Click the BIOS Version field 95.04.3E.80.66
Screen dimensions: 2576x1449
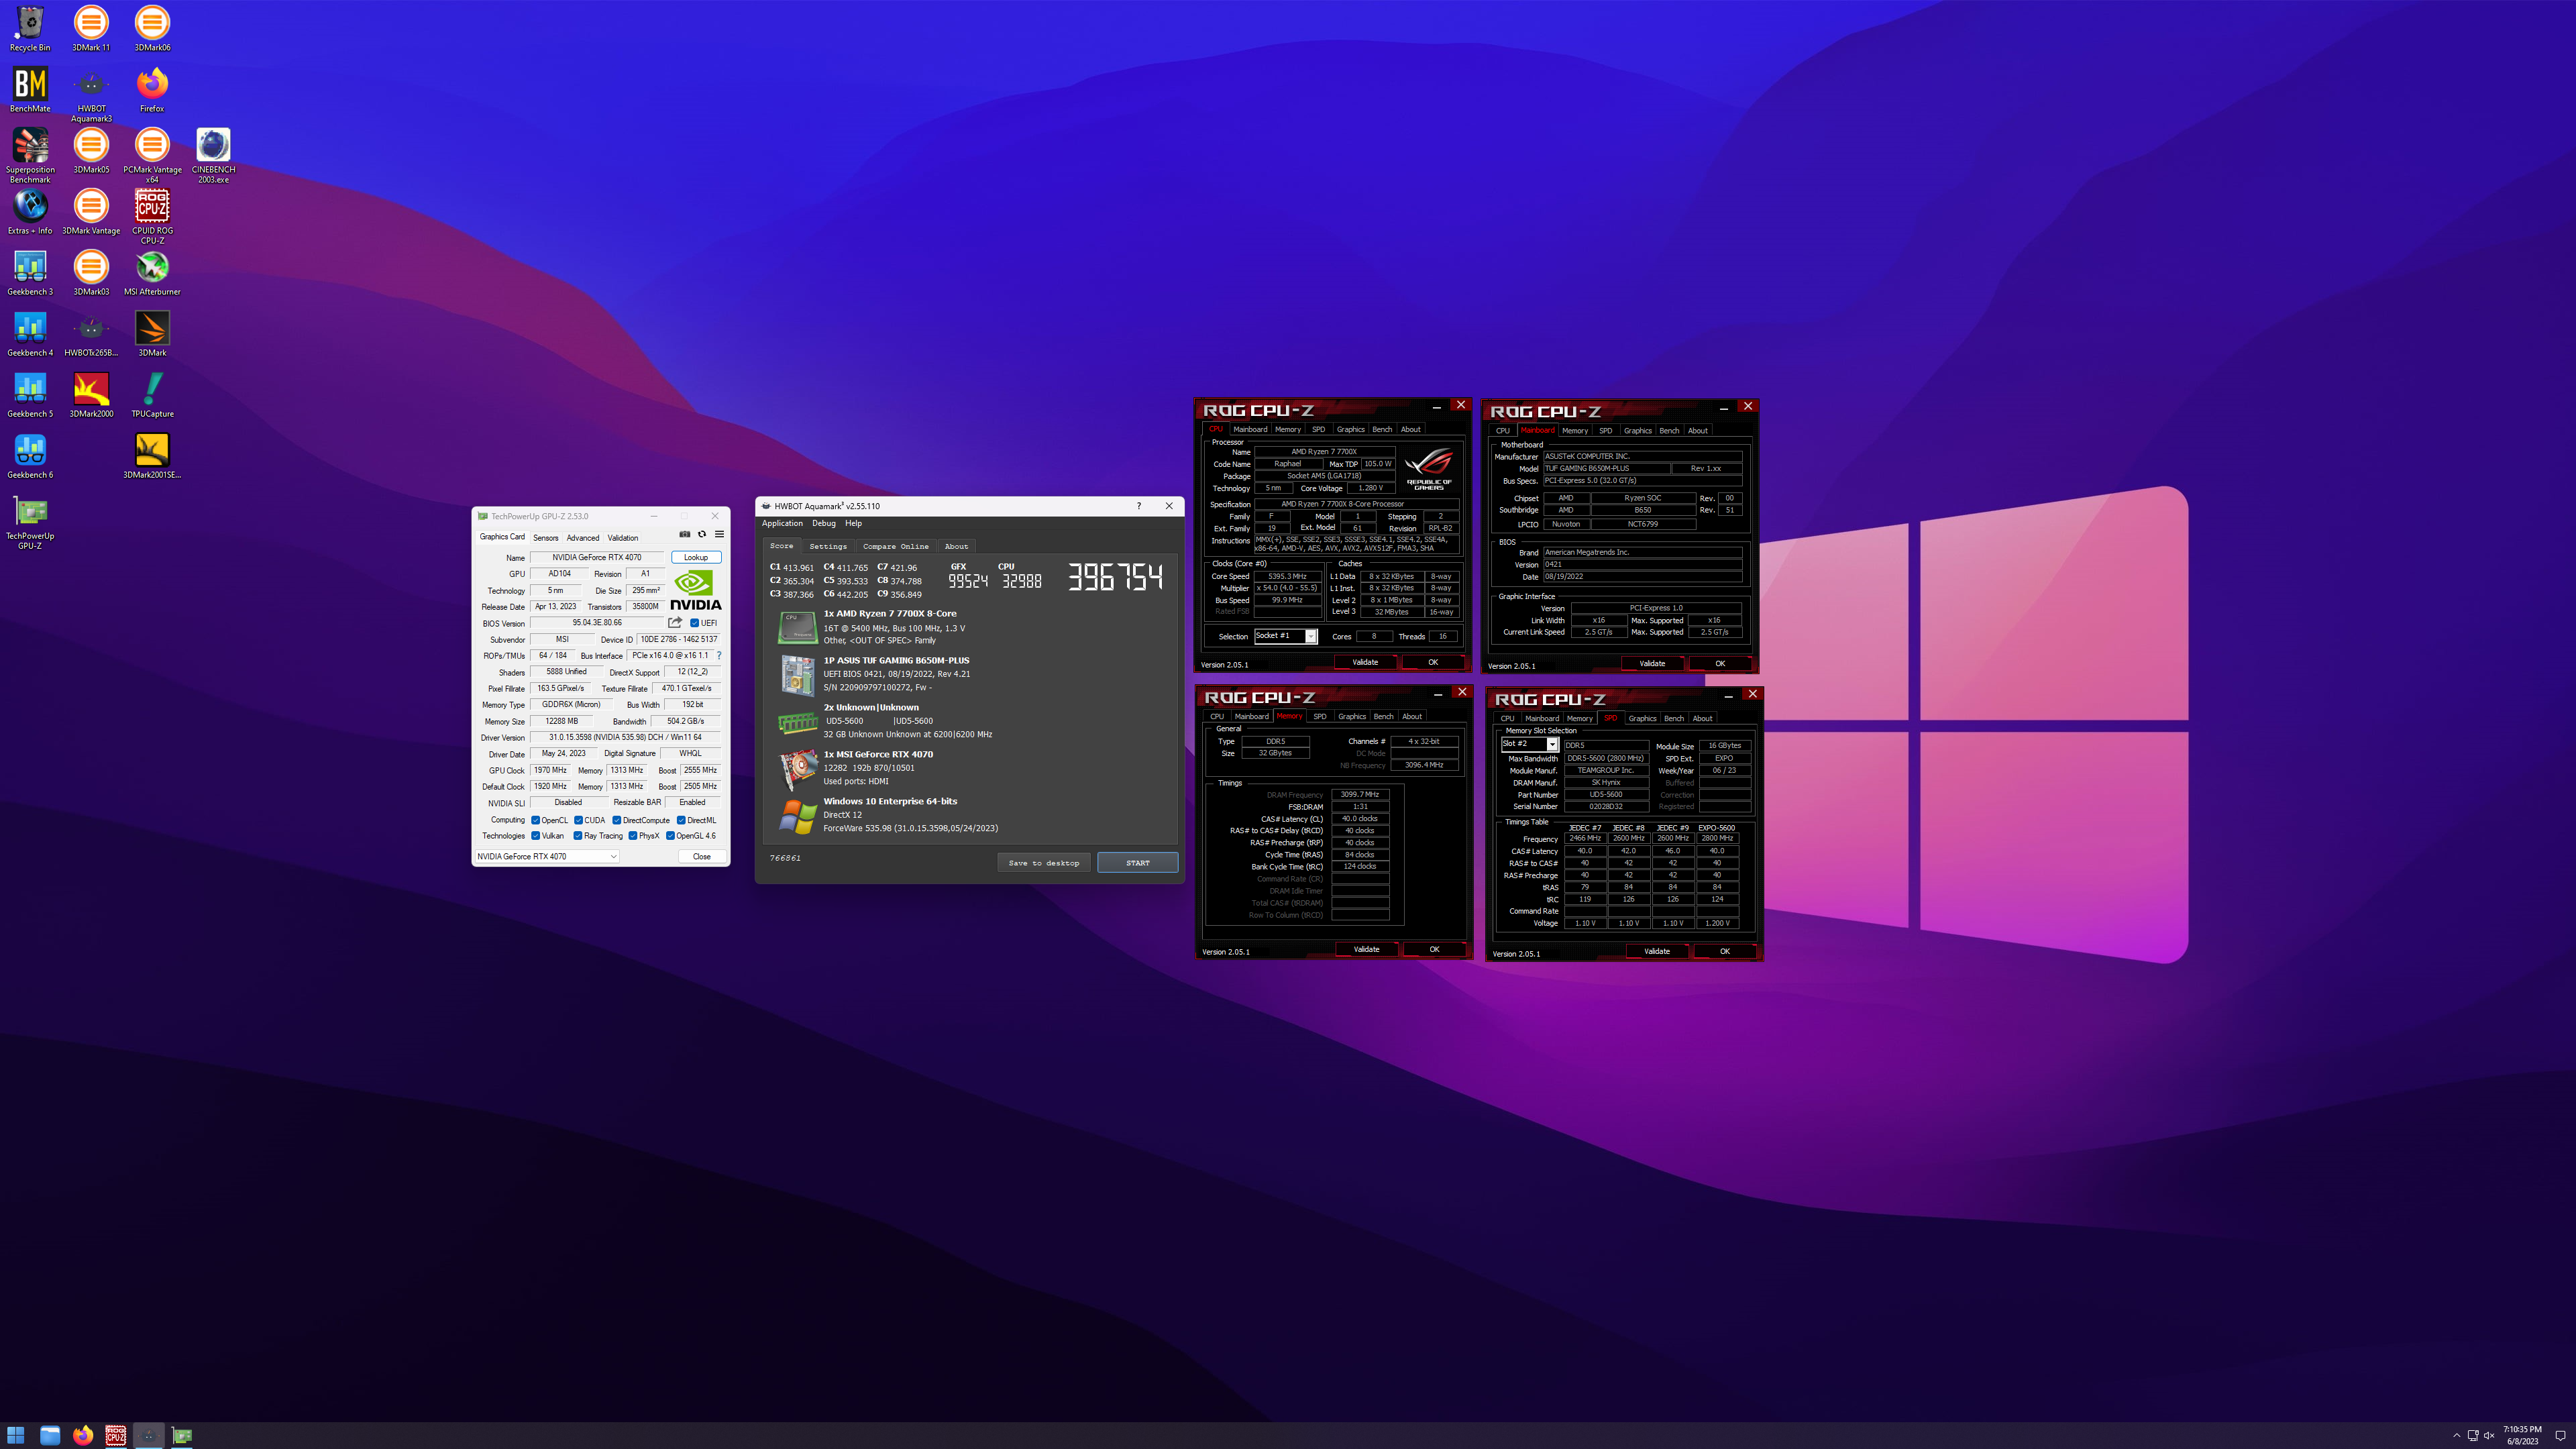[597, 623]
